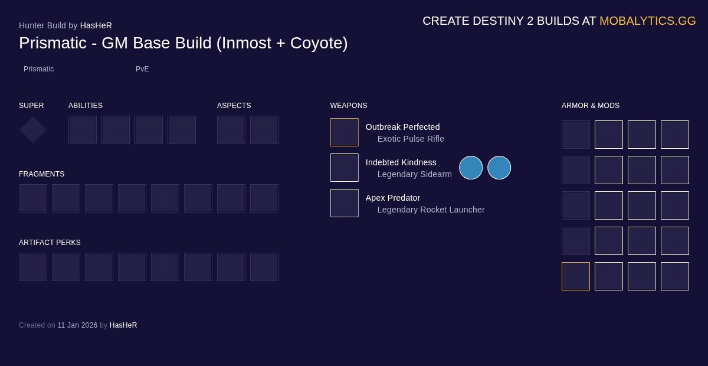The width and height of the screenshot is (708, 366).
Task: Select the first ARTIFACT PERKS slot
Action: [33, 267]
